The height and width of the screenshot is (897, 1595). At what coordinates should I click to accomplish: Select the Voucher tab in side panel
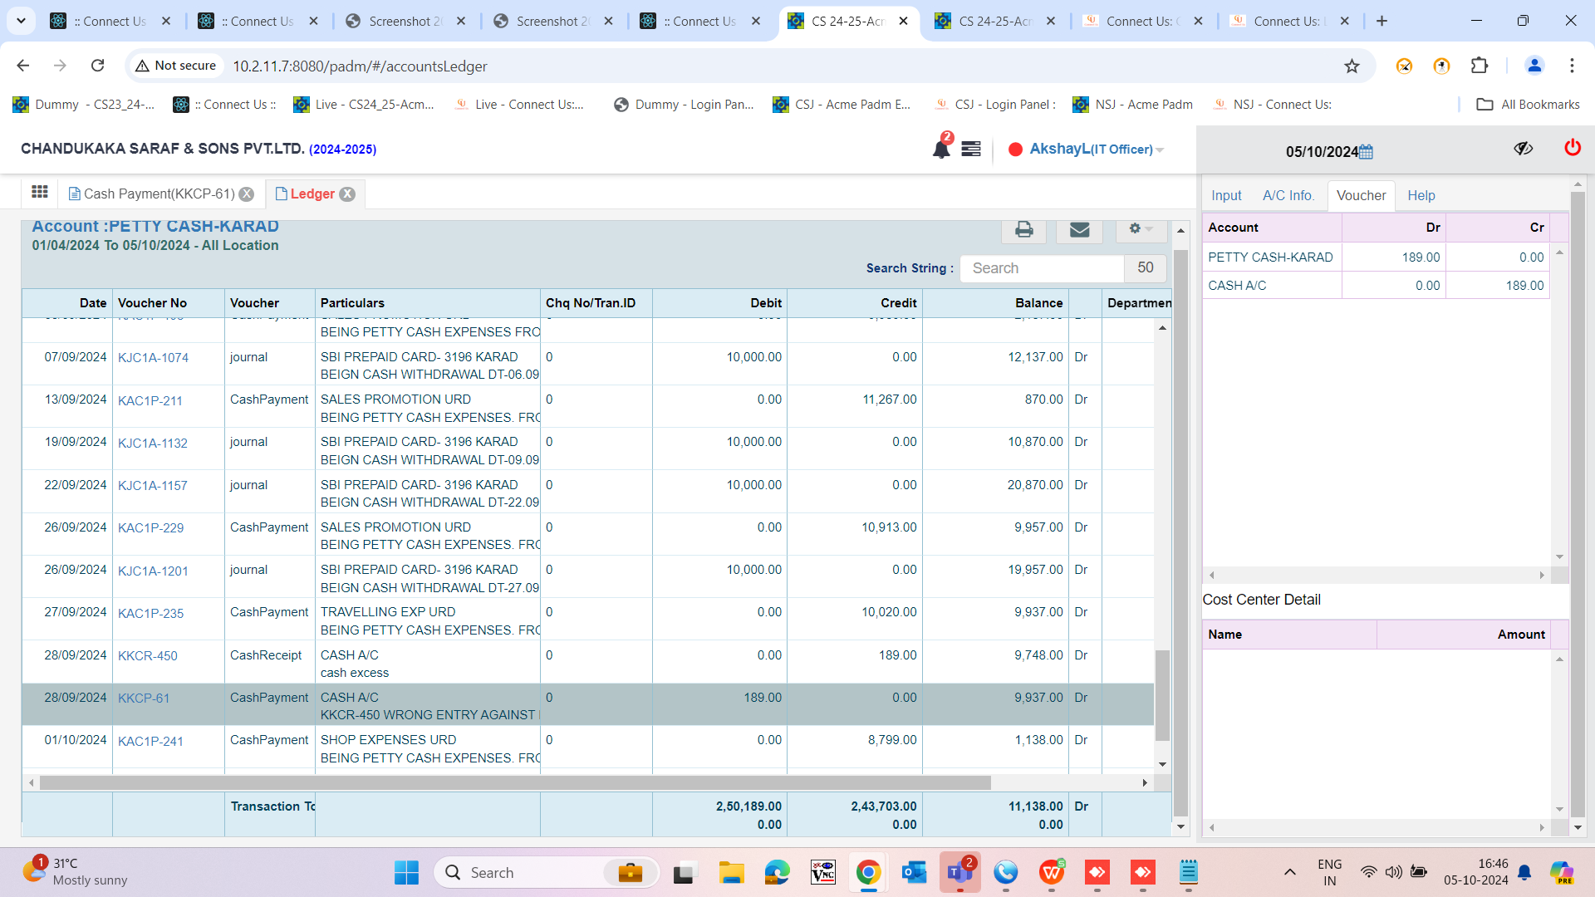(1361, 196)
